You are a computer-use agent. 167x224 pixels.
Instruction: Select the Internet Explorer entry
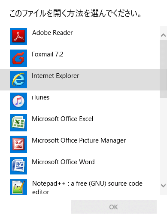80,80
